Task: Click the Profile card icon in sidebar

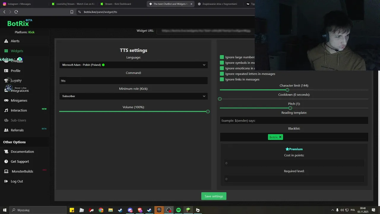Action: click(x=6, y=71)
